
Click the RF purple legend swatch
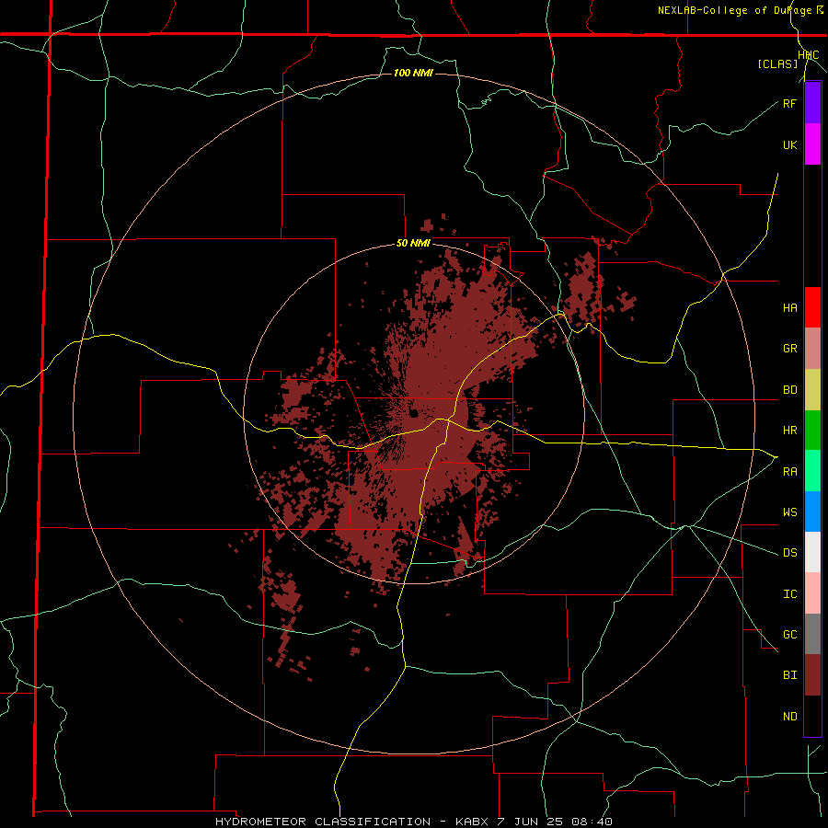tap(812, 103)
